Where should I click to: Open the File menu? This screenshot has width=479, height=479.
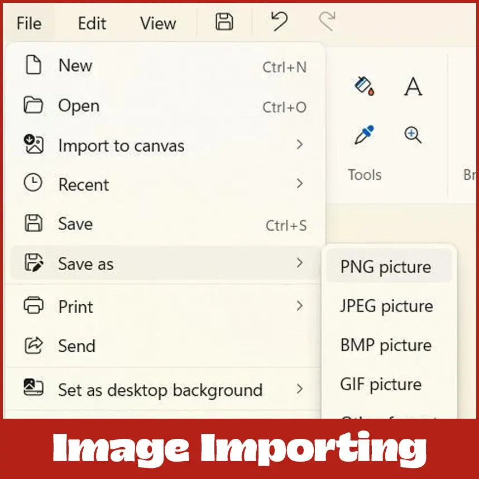point(29,23)
